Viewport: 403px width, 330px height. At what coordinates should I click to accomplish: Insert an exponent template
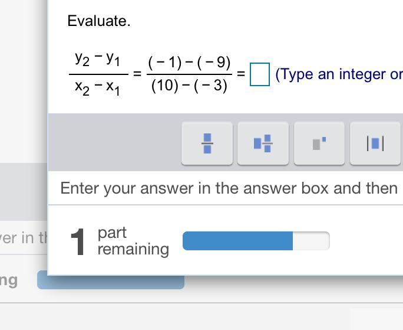(319, 143)
